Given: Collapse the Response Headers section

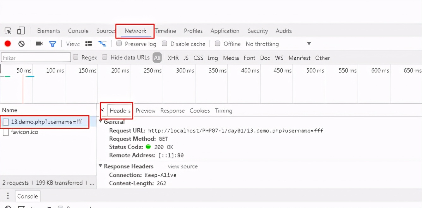Looking at the screenshot, I should tap(101, 166).
